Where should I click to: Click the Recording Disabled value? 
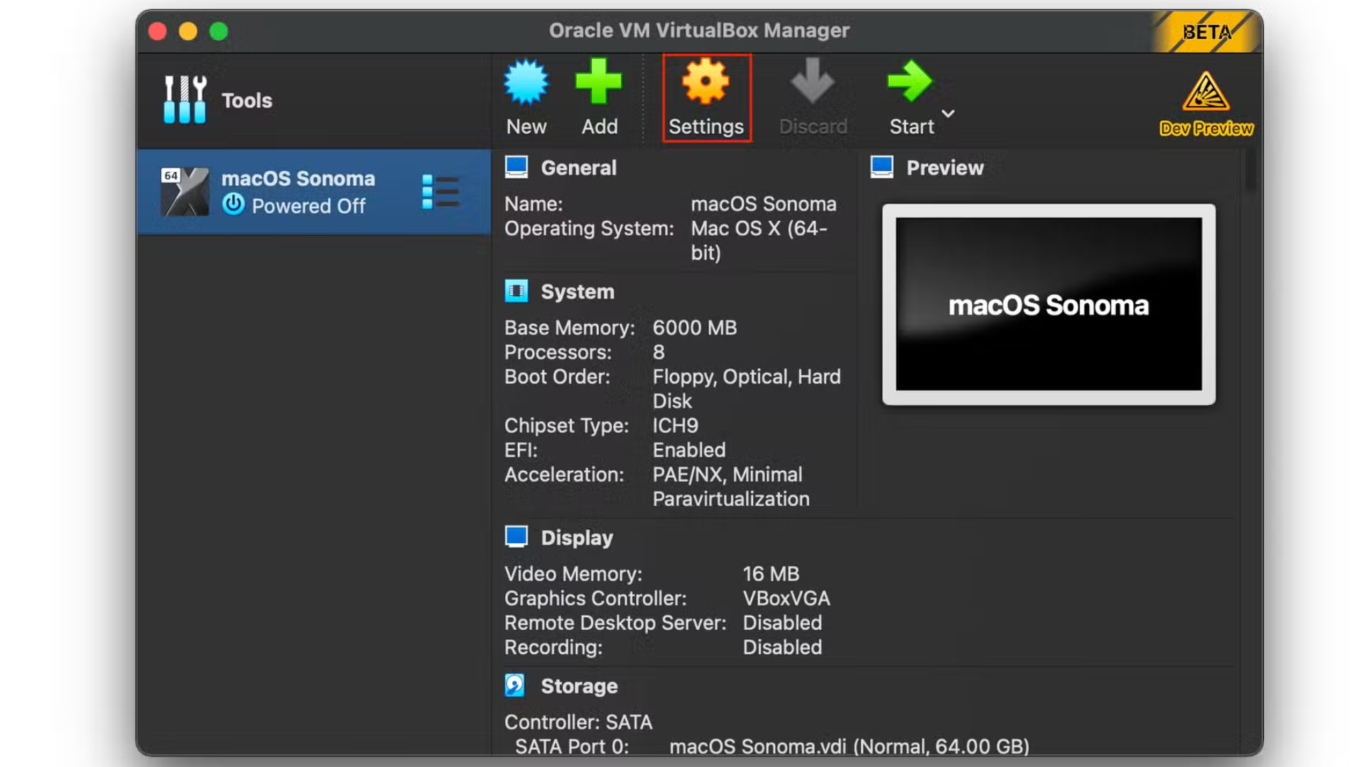click(782, 647)
